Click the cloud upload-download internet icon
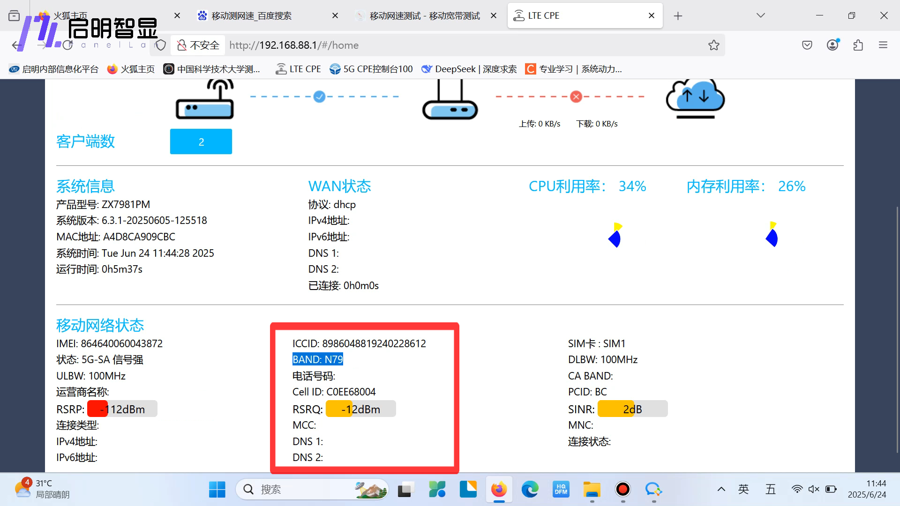Image resolution: width=900 pixels, height=506 pixels. pyautogui.click(x=695, y=98)
